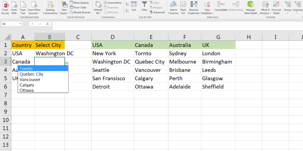Screen dimensions: 303x151
Task: Click the Group outline button
Action: (x=288, y=8)
